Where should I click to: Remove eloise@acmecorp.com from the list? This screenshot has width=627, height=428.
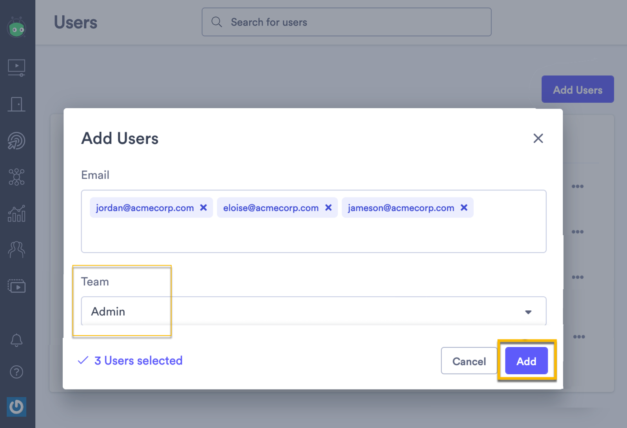pyautogui.click(x=328, y=208)
